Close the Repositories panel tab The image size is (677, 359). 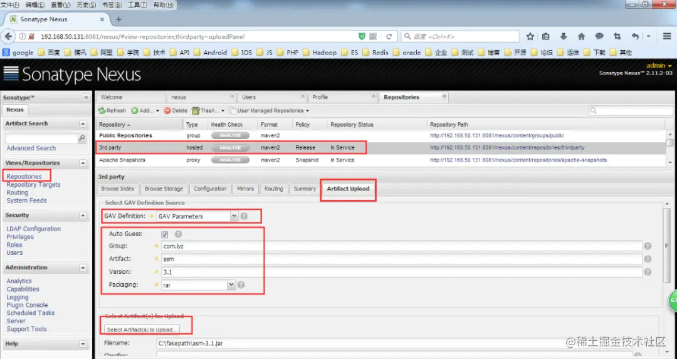click(x=444, y=96)
